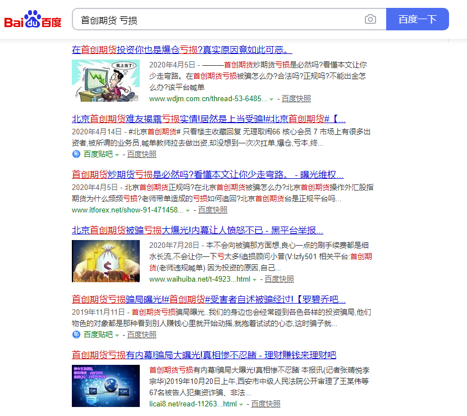Click the 百度一下 search button
The width and height of the screenshot is (467, 416).
point(417,19)
